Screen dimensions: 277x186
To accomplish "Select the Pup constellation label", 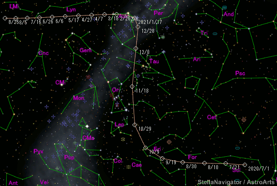I will (x=70, y=157).
